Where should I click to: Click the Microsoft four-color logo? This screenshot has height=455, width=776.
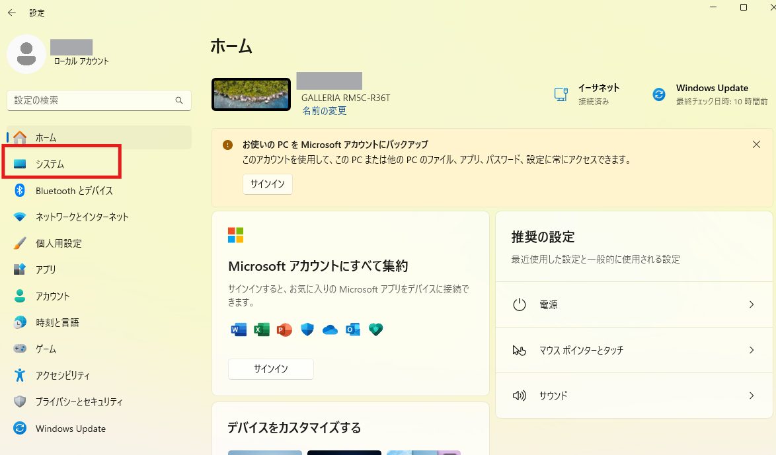[x=235, y=235]
